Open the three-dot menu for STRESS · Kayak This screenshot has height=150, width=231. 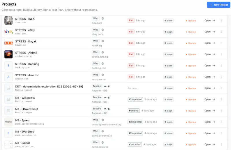point(221,43)
